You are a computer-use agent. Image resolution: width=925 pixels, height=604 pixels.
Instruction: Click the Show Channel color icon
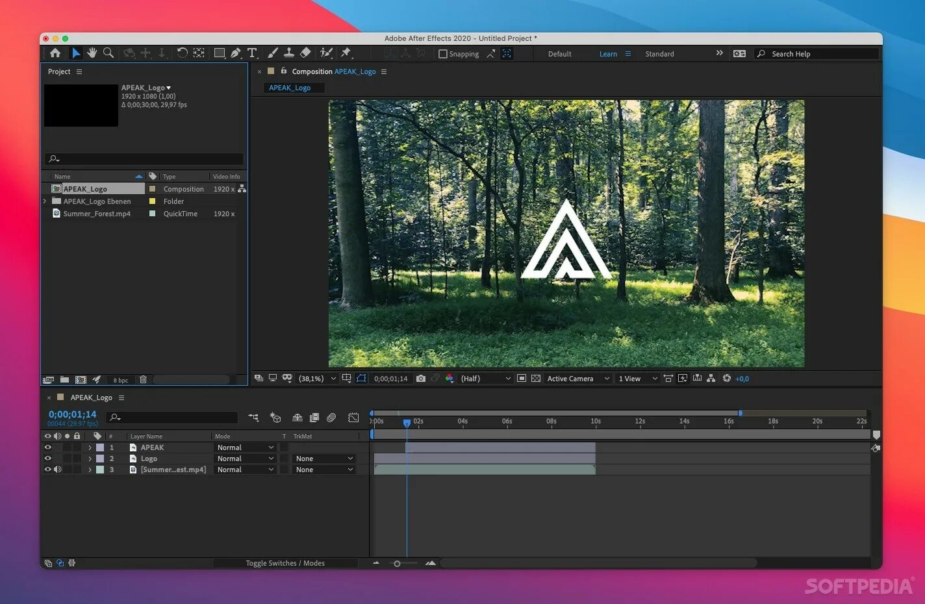click(450, 379)
